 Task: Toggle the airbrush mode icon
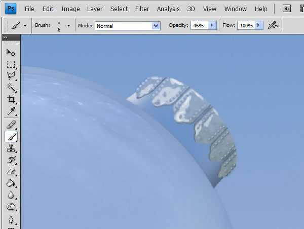(273, 25)
